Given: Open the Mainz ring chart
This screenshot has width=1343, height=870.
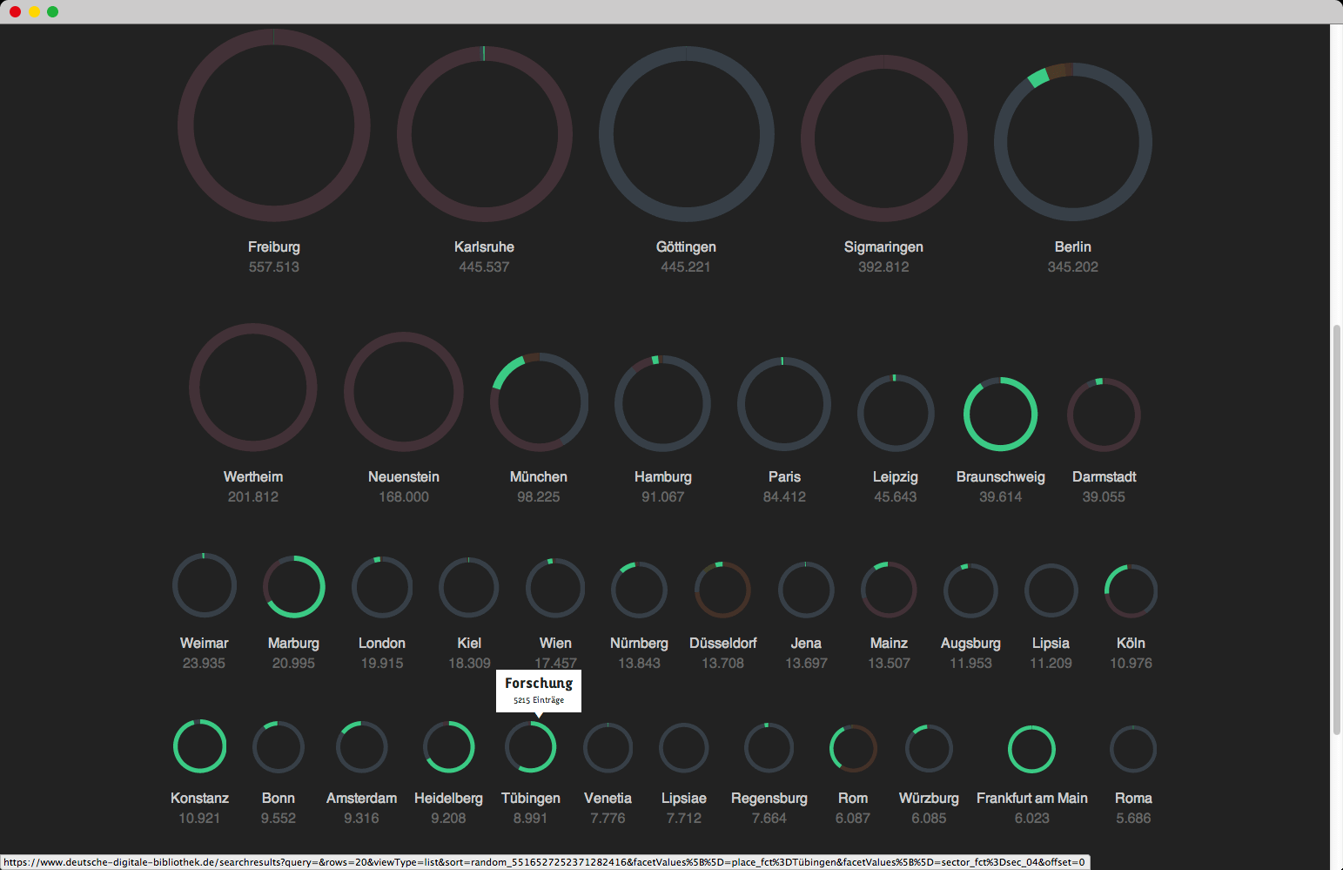Looking at the screenshot, I should [x=889, y=590].
